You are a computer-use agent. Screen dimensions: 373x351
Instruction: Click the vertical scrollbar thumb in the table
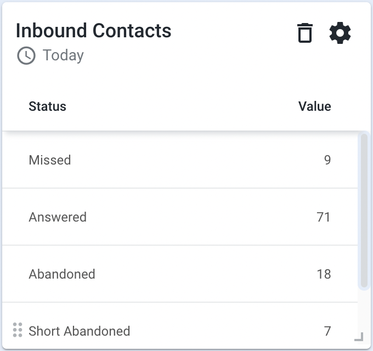point(364,211)
